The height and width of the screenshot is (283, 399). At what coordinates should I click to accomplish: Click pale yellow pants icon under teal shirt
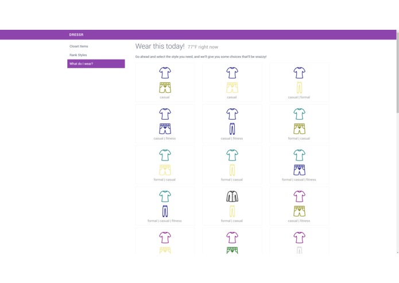tap(232, 170)
